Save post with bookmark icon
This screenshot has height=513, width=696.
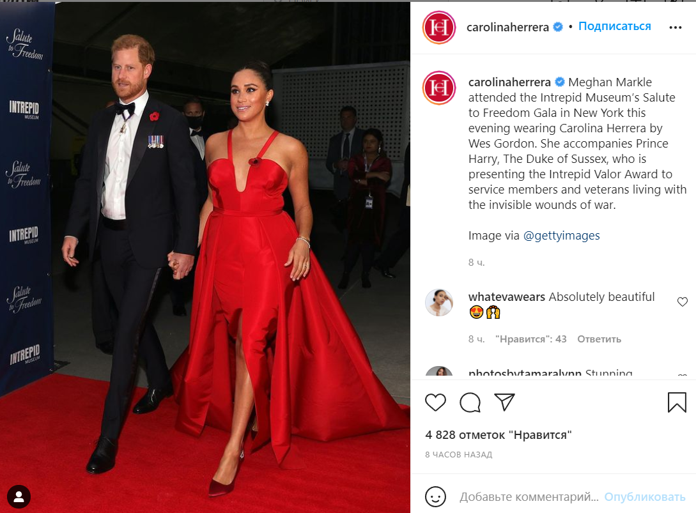tap(677, 402)
